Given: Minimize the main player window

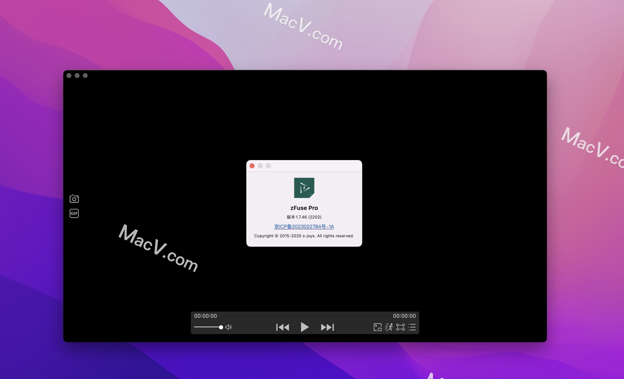Looking at the screenshot, I should [x=77, y=75].
